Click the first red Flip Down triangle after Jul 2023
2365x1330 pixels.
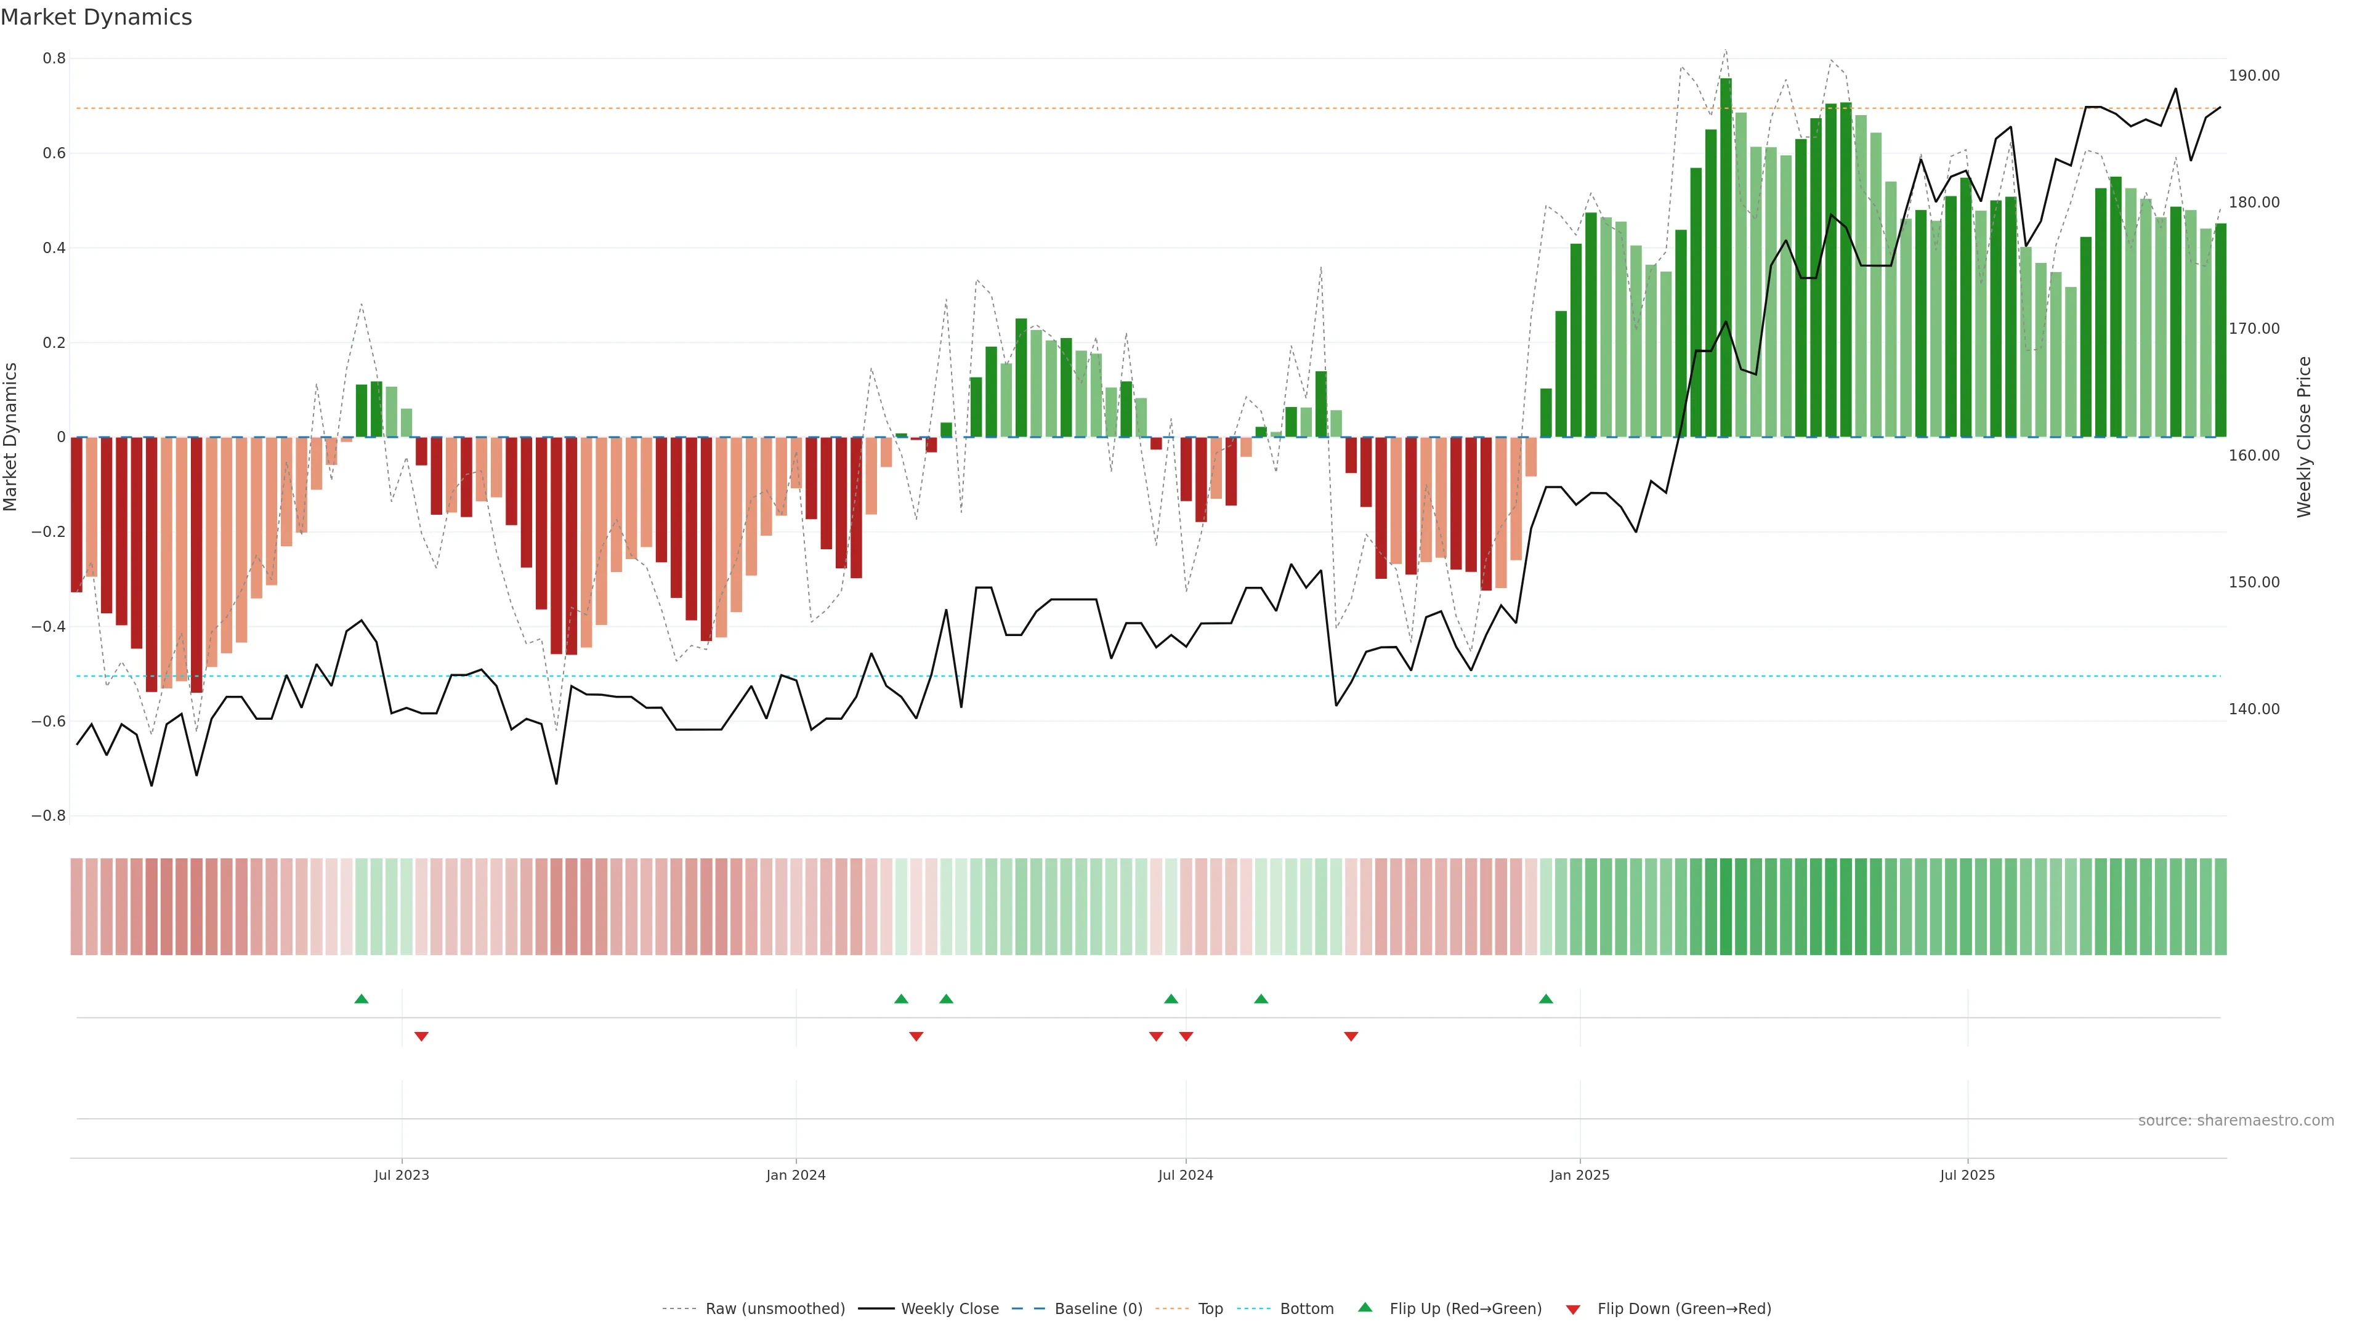421,1036
